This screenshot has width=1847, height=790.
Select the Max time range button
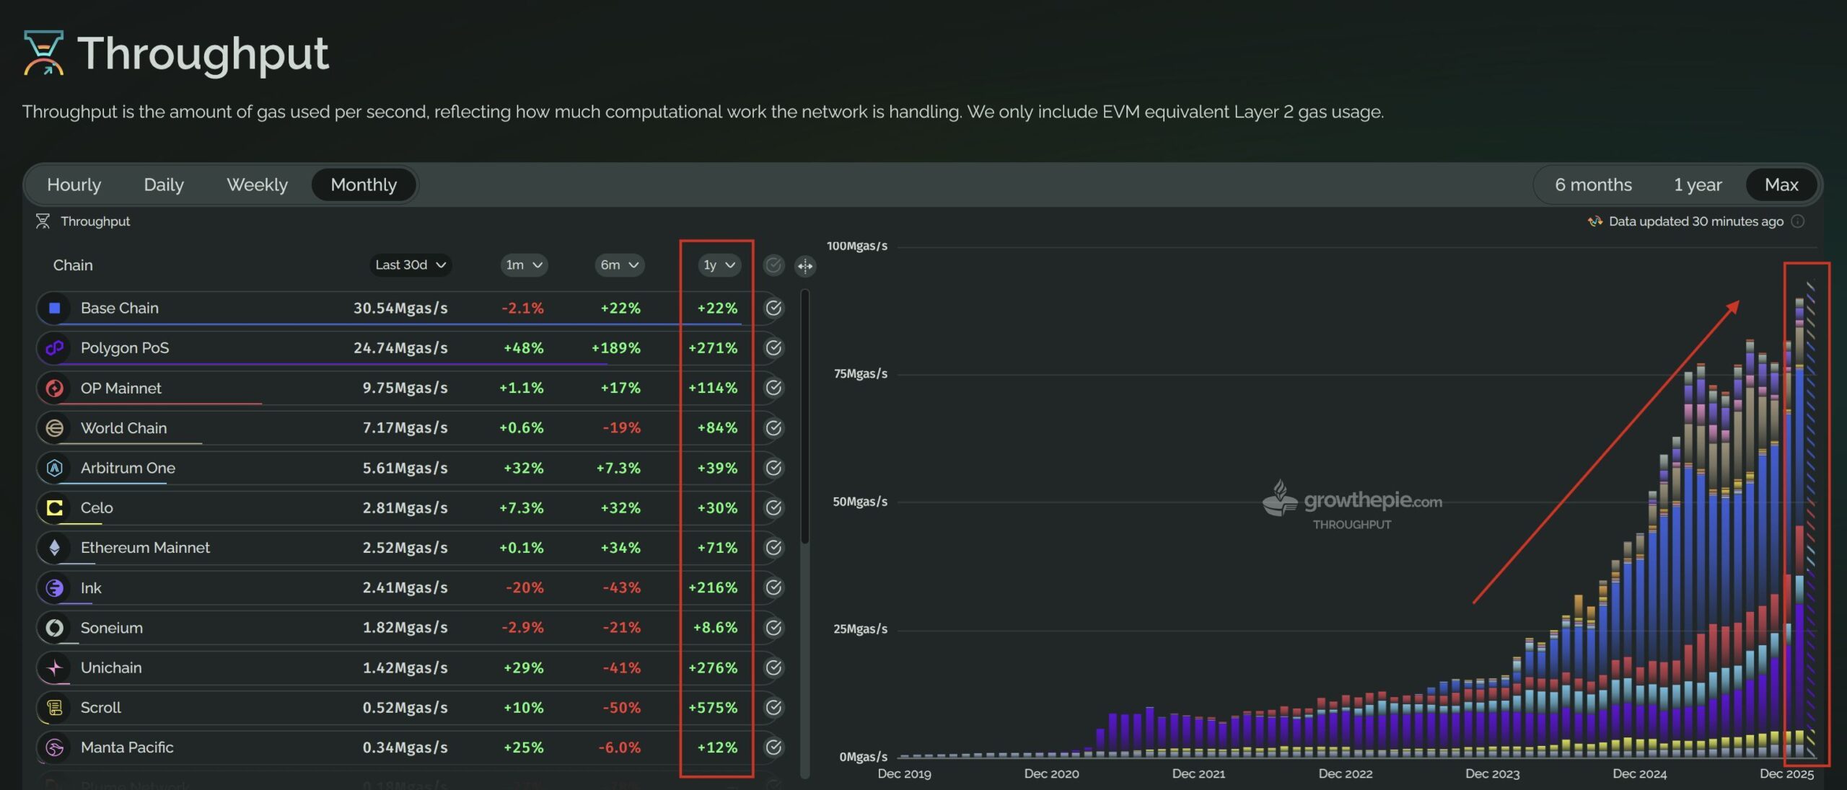(1781, 185)
